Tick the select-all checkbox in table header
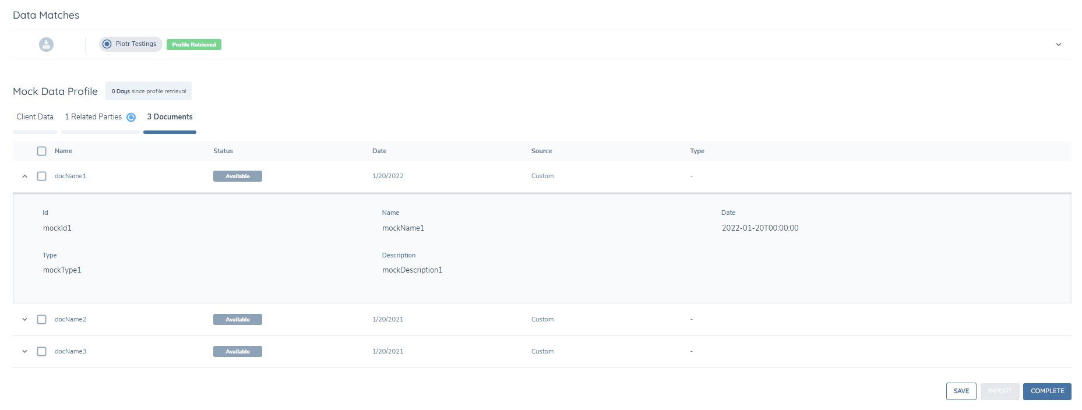 tap(41, 151)
